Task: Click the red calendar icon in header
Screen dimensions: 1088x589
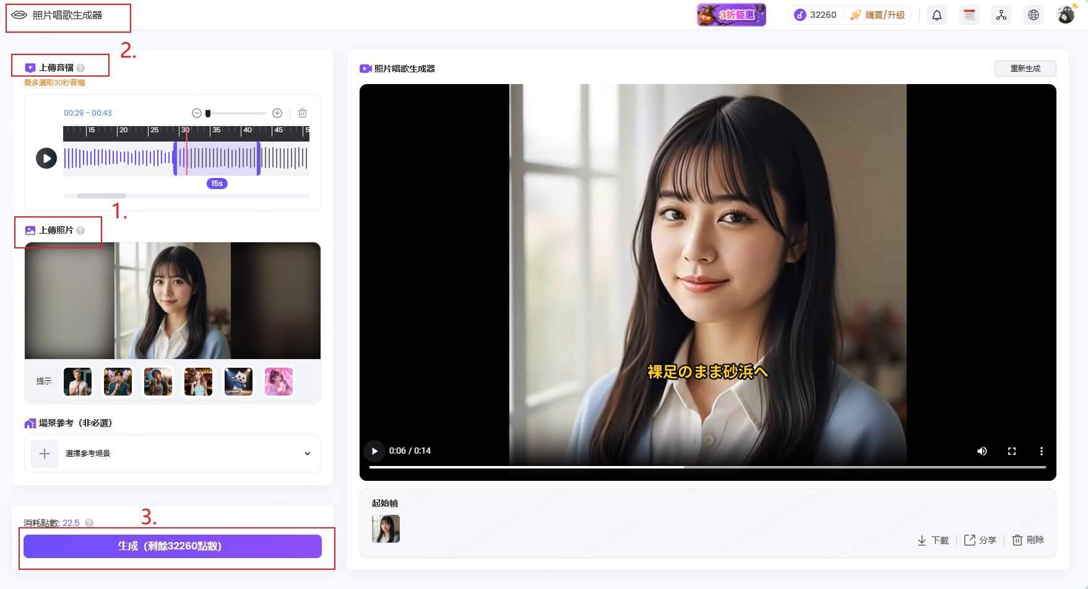Action: point(969,15)
